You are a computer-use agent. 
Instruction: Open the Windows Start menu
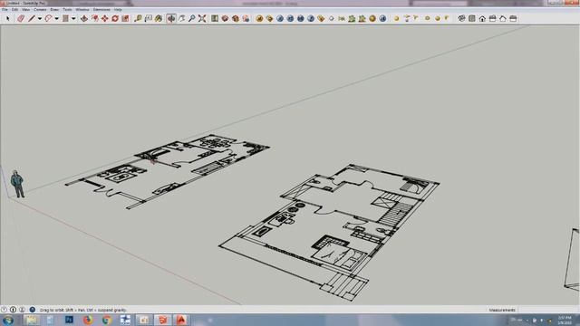pyautogui.click(x=8, y=320)
